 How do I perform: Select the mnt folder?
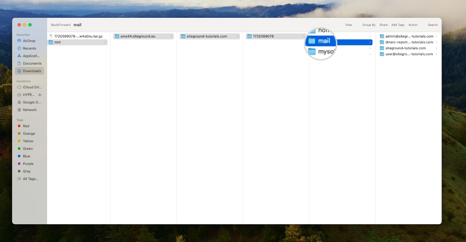pyautogui.click(x=78, y=42)
